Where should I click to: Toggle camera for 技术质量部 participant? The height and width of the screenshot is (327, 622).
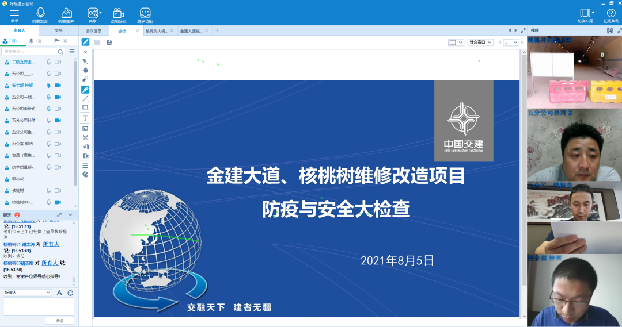coord(58,167)
